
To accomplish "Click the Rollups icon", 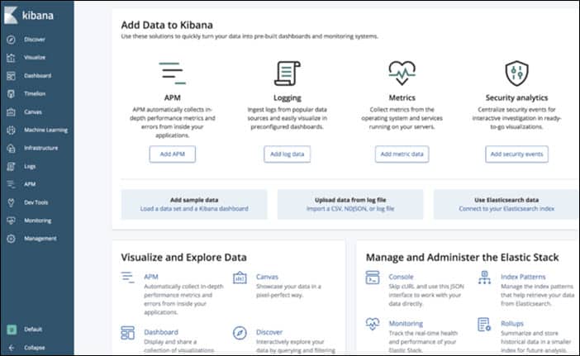I will click(x=484, y=325).
